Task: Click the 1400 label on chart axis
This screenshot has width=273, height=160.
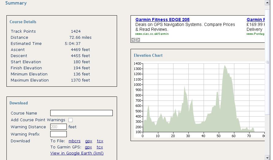Action: [x=137, y=64]
